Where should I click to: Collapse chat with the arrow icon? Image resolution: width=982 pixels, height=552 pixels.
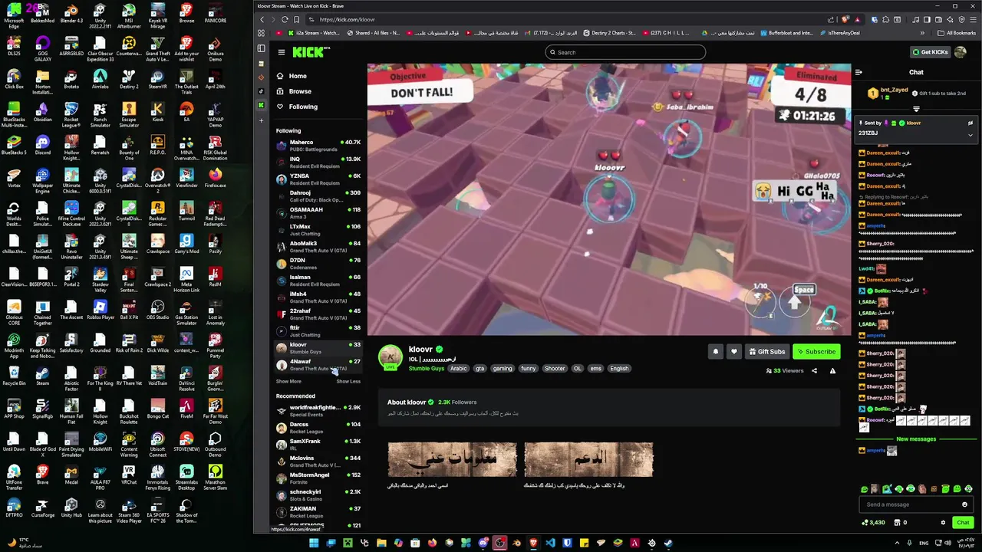coord(858,72)
